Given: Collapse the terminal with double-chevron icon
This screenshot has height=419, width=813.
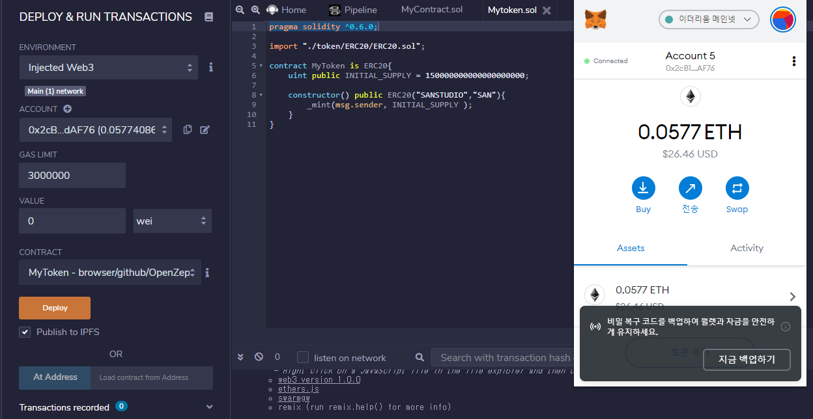Looking at the screenshot, I should point(240,357).
